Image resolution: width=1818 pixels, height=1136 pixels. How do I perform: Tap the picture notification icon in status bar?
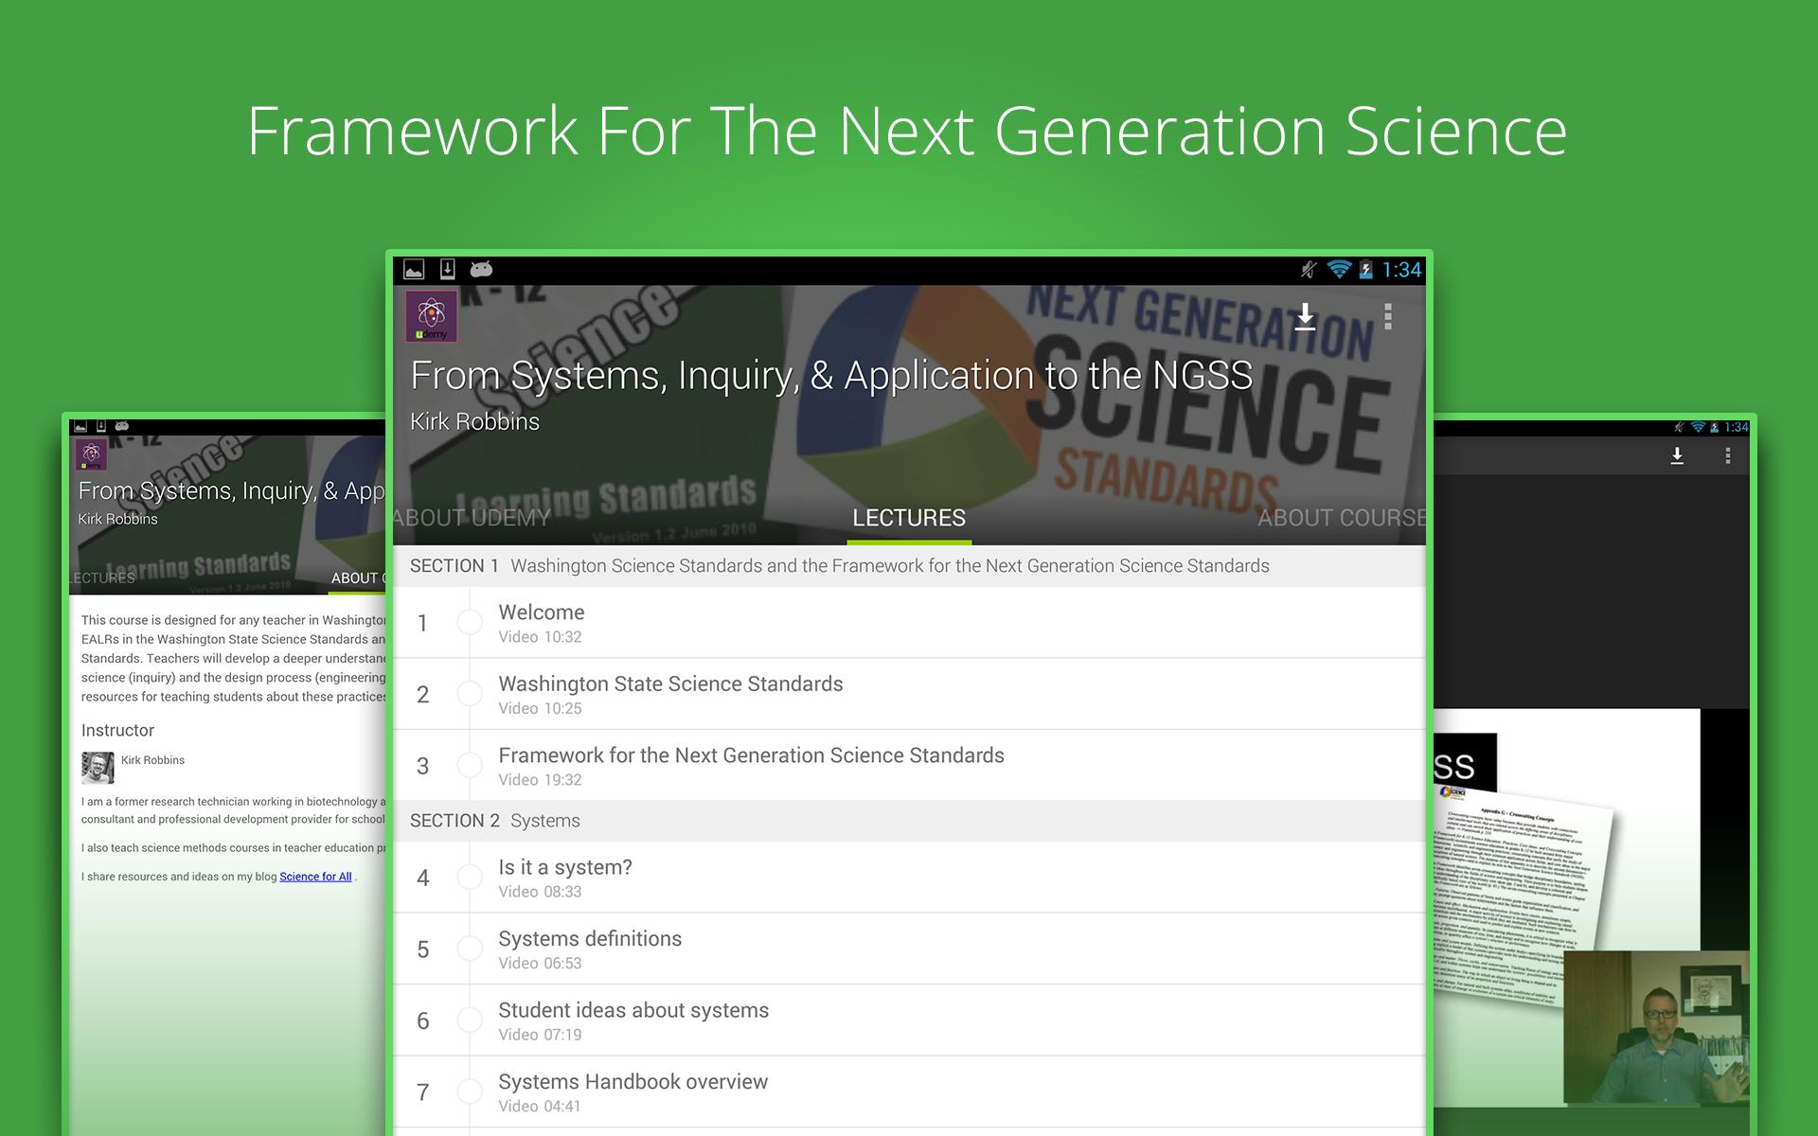tap(414, 270)
